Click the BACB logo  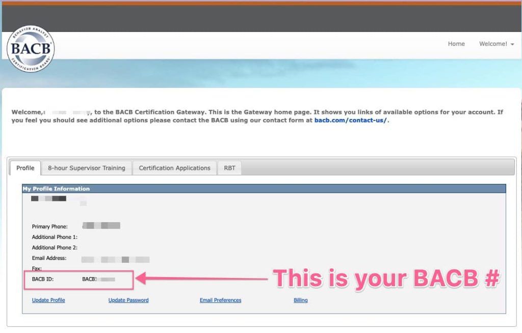(31, 48)
